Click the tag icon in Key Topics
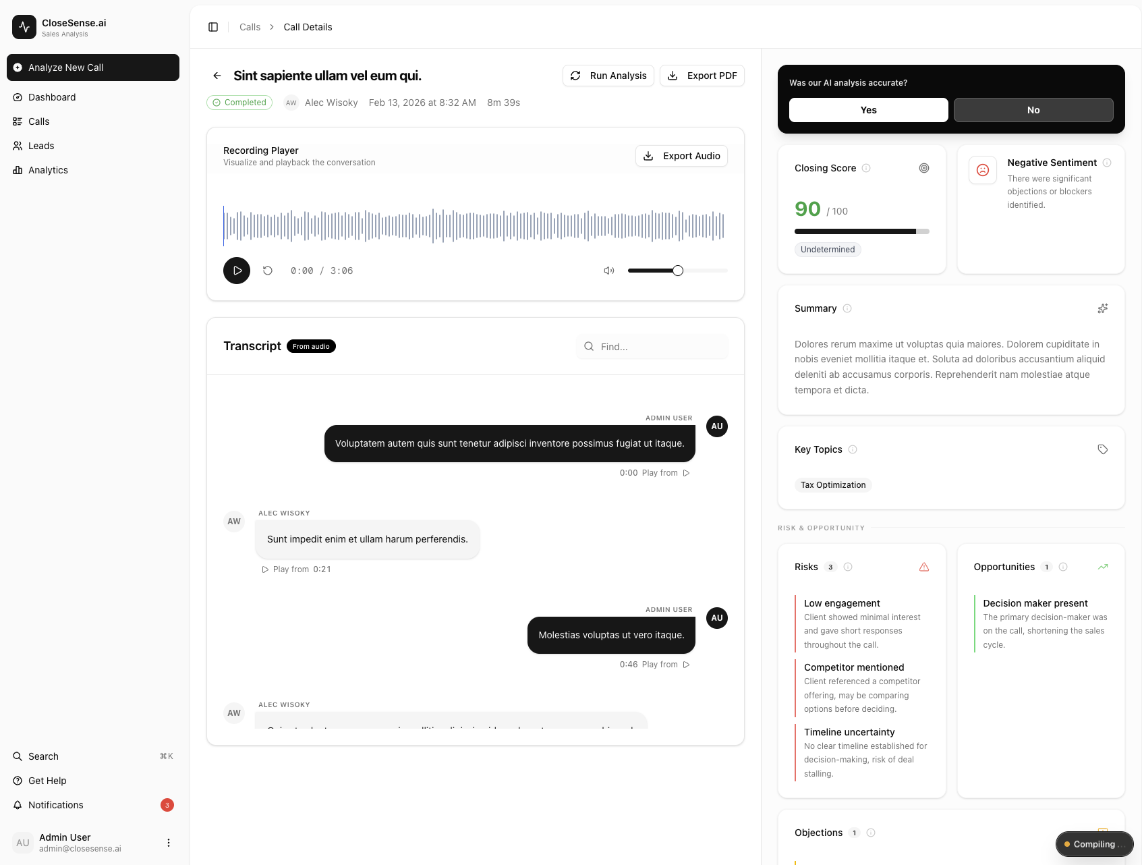The image size is (1142, 865). pyautogui.click(x=1102, y=449)
